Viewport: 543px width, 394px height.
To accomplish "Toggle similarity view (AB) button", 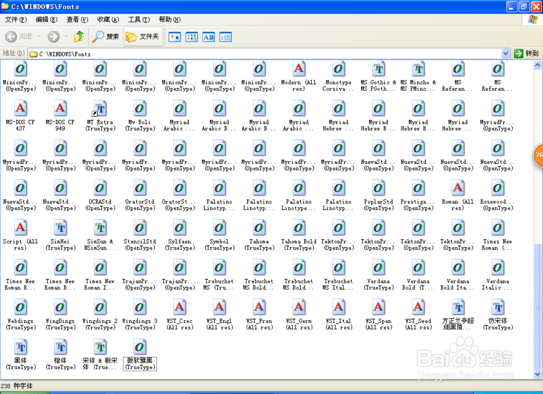I will 209,37.
